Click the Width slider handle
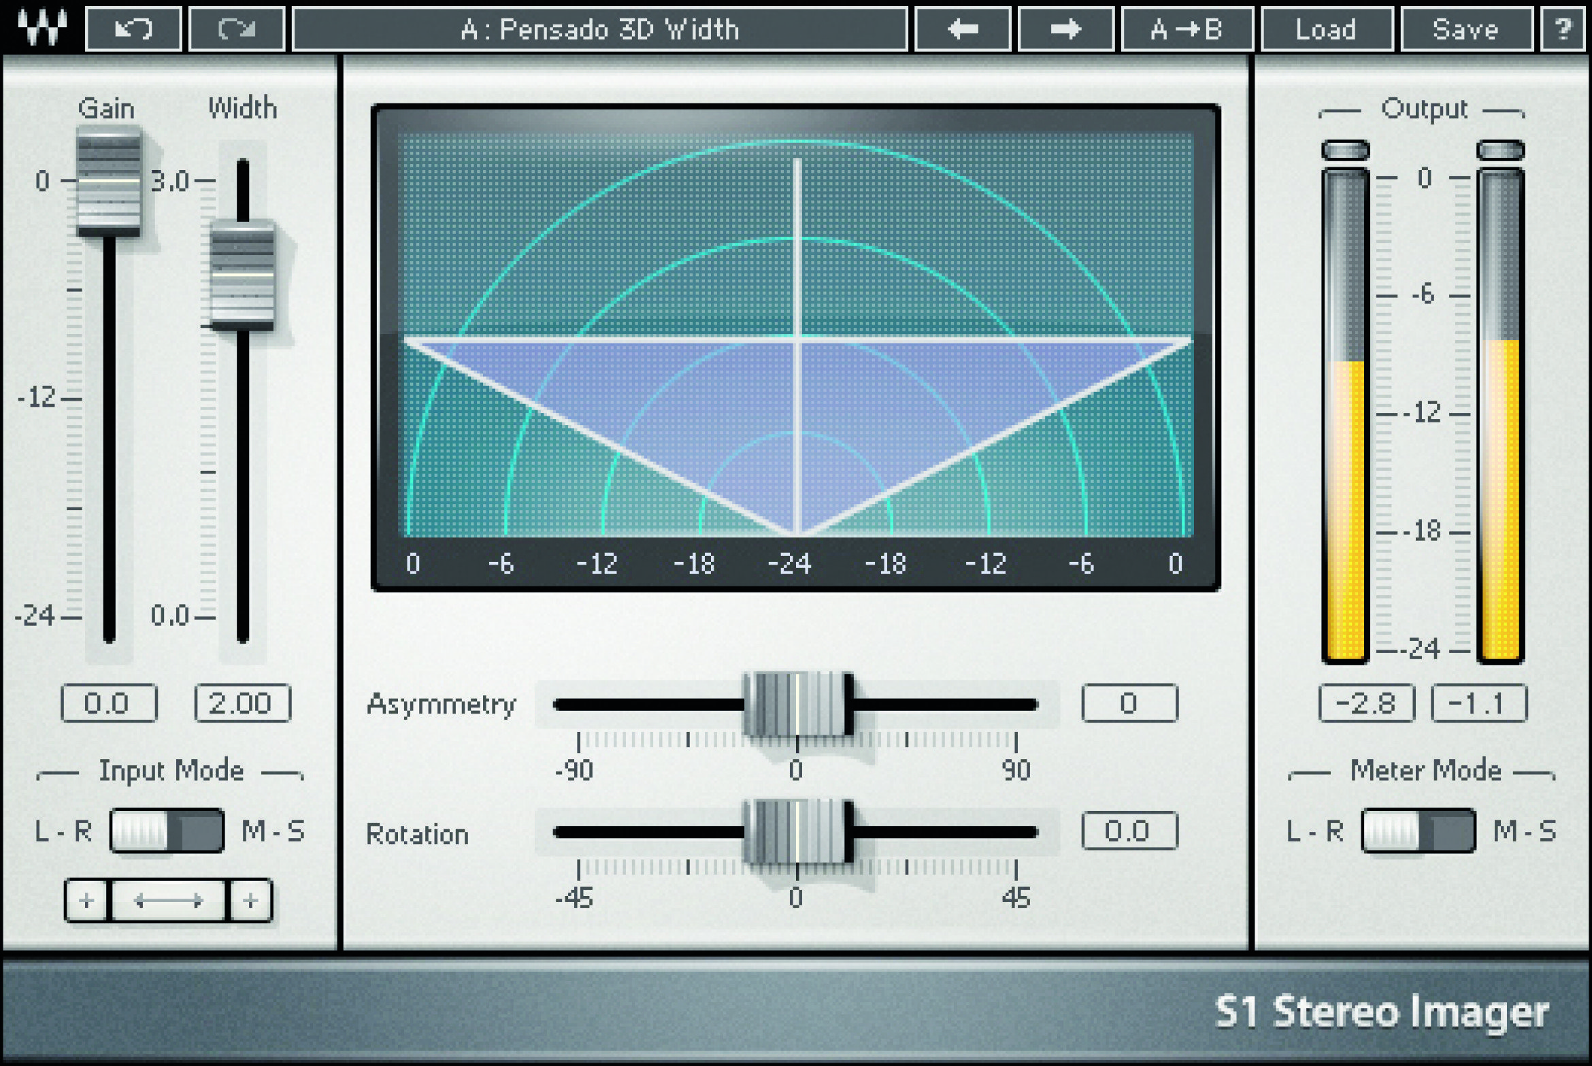Image resolution: width=1592 pixels, height=1066 pixels. coord(242,276)
